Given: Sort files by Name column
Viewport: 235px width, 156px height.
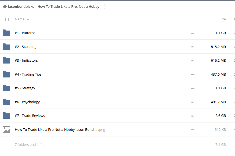Looking at the screenshot, I should point(20,19).
